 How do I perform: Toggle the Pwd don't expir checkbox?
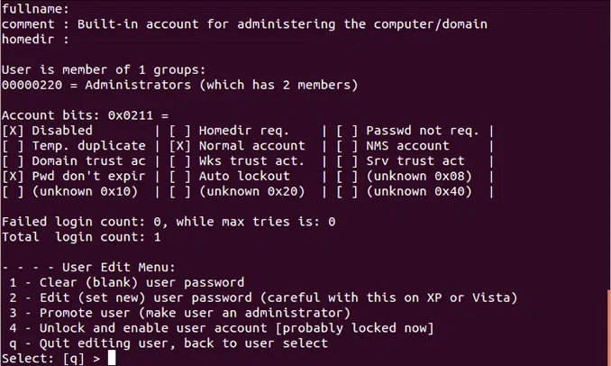pos(14,176)
